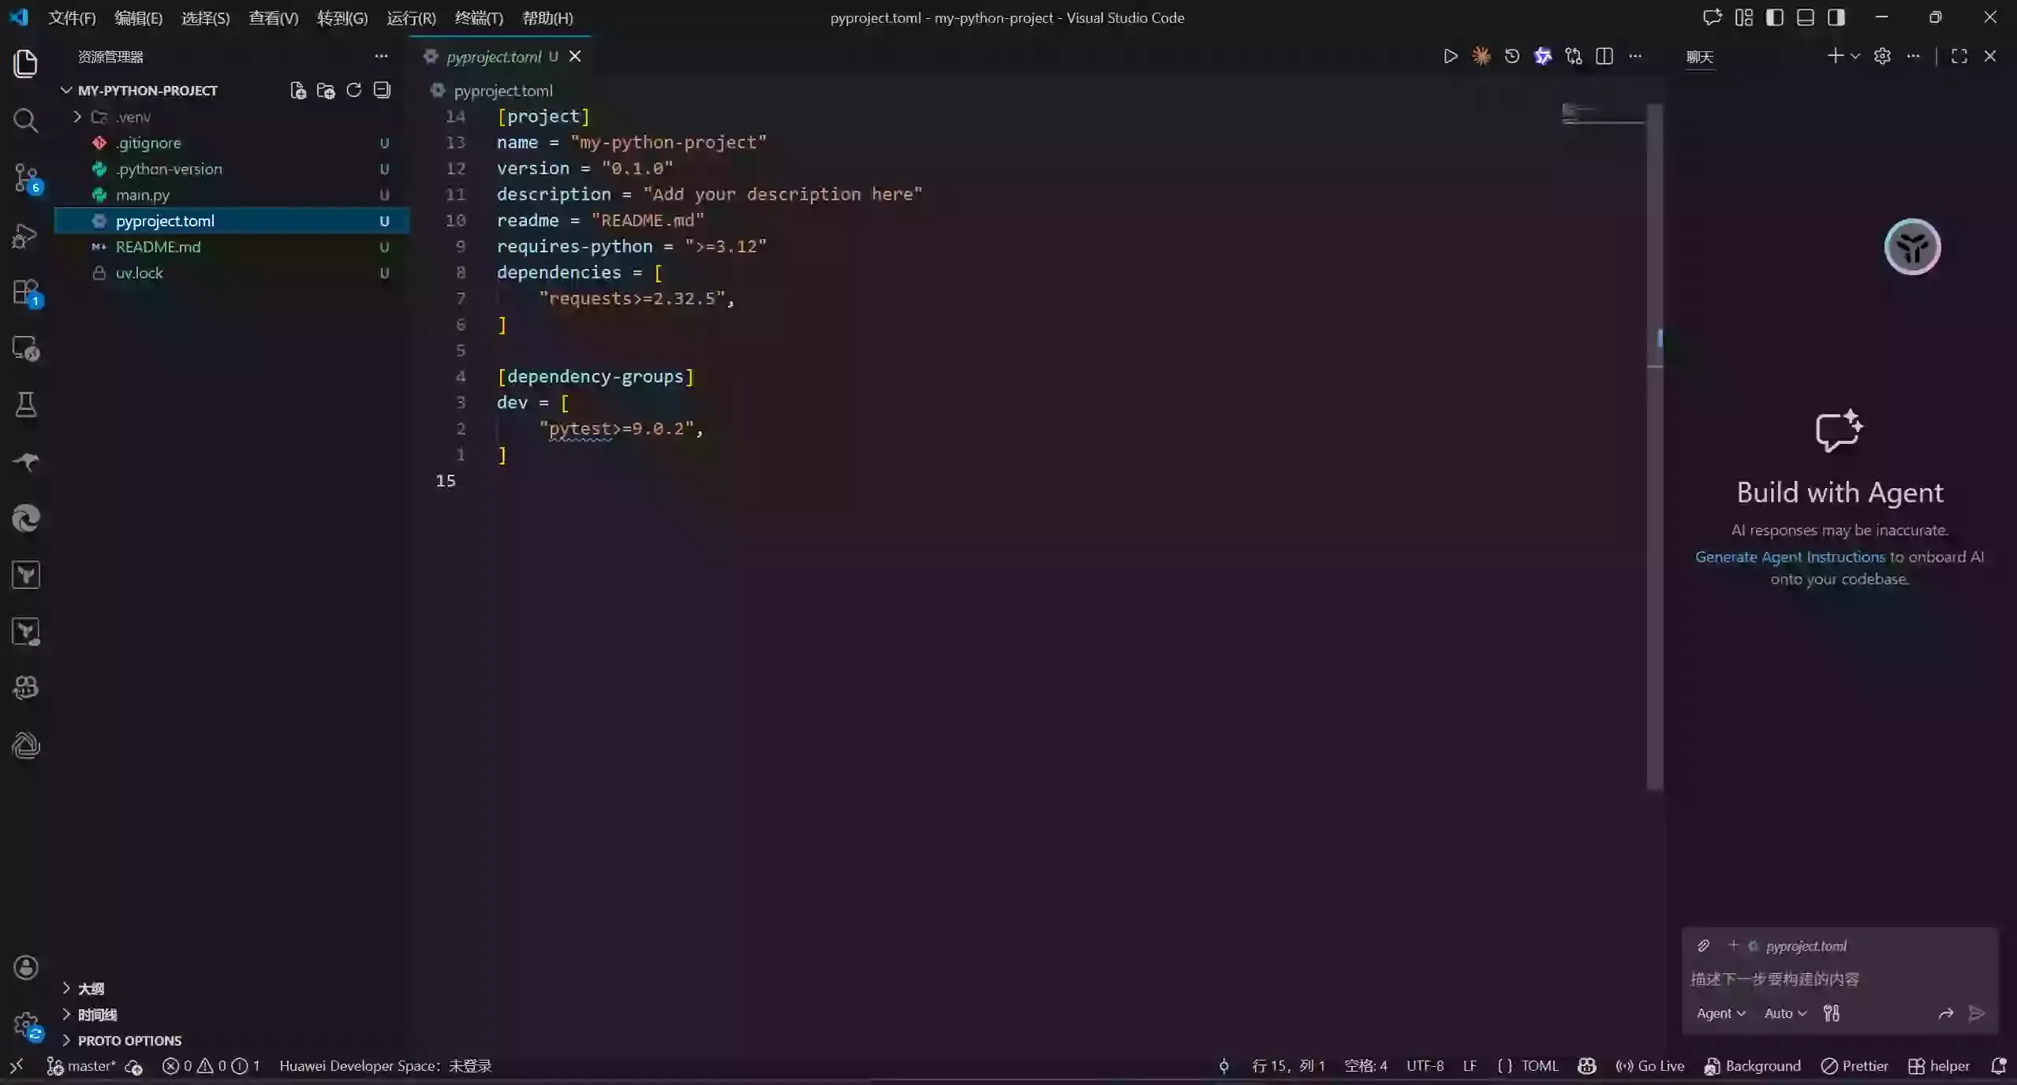Screen dimensions: 2017x1085
Task: Click split editor right icon
Action: pyautogui.click(x=1604, y=56)
